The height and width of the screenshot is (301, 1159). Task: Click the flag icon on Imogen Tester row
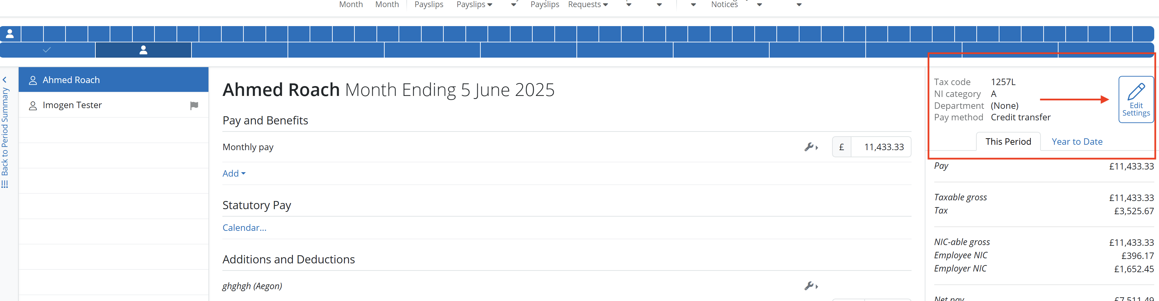(194, 105)
